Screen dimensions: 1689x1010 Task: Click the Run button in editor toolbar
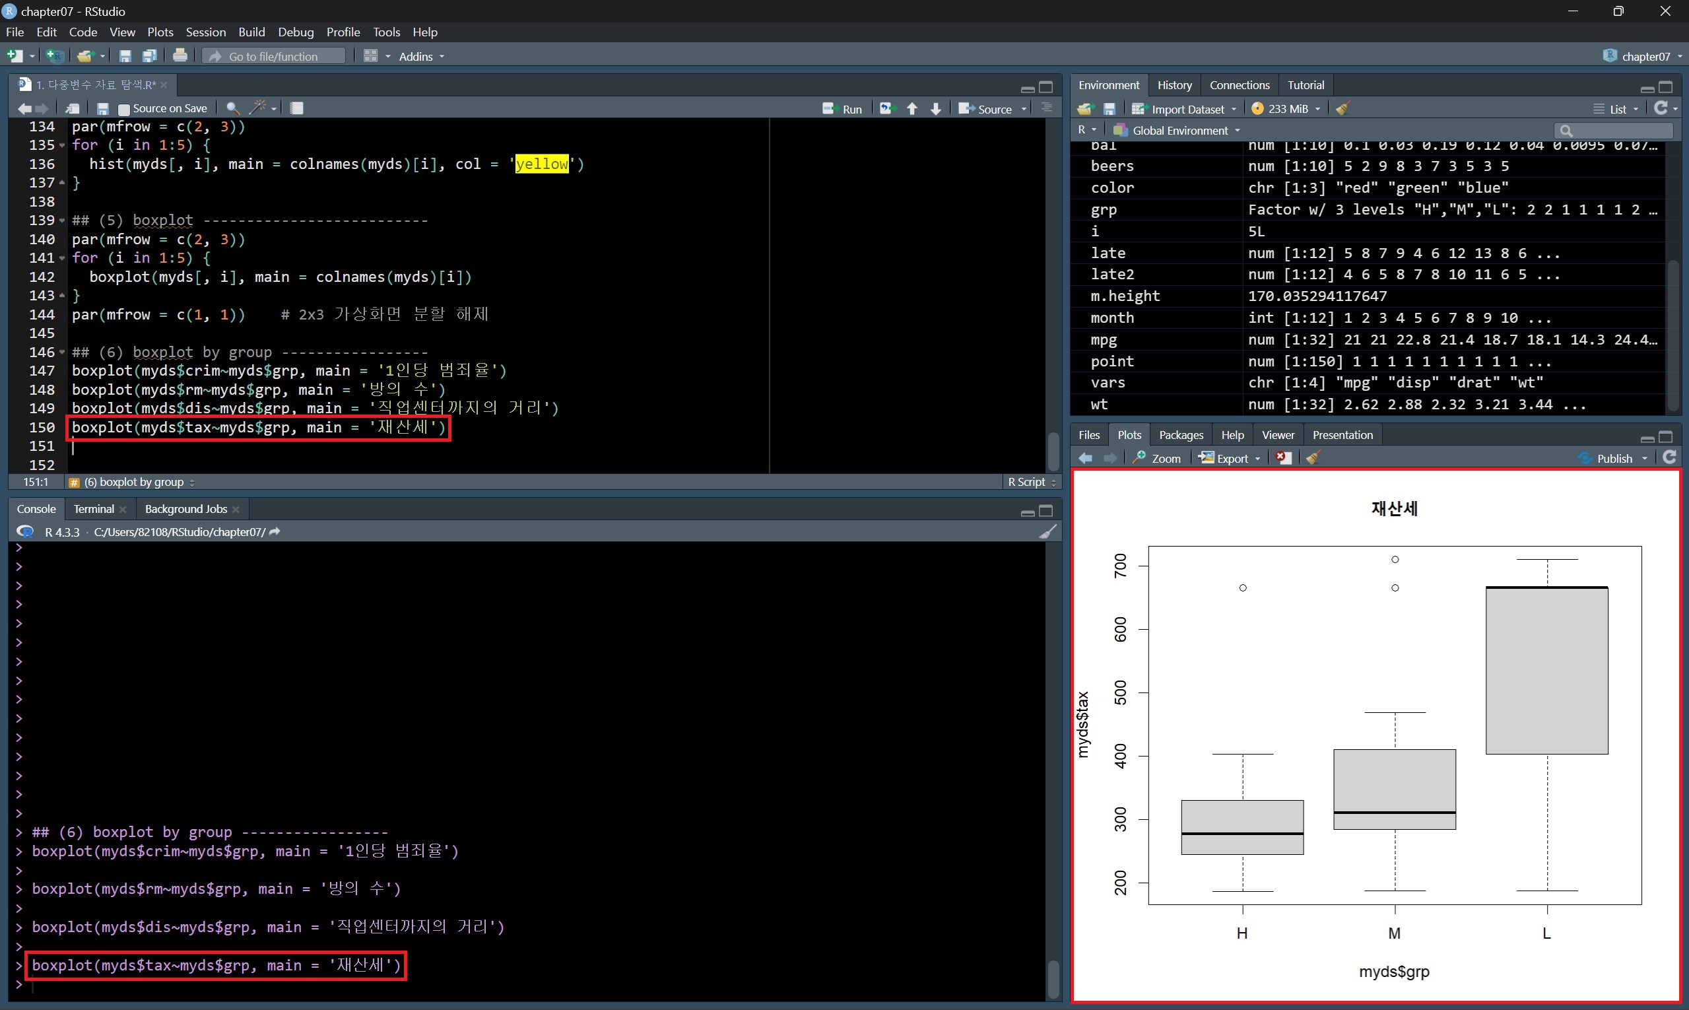(x=842, y=109)
